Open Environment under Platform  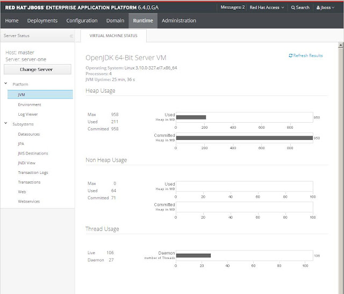[30, 105]
